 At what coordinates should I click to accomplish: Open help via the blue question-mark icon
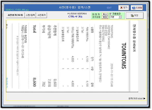point(134,8)
